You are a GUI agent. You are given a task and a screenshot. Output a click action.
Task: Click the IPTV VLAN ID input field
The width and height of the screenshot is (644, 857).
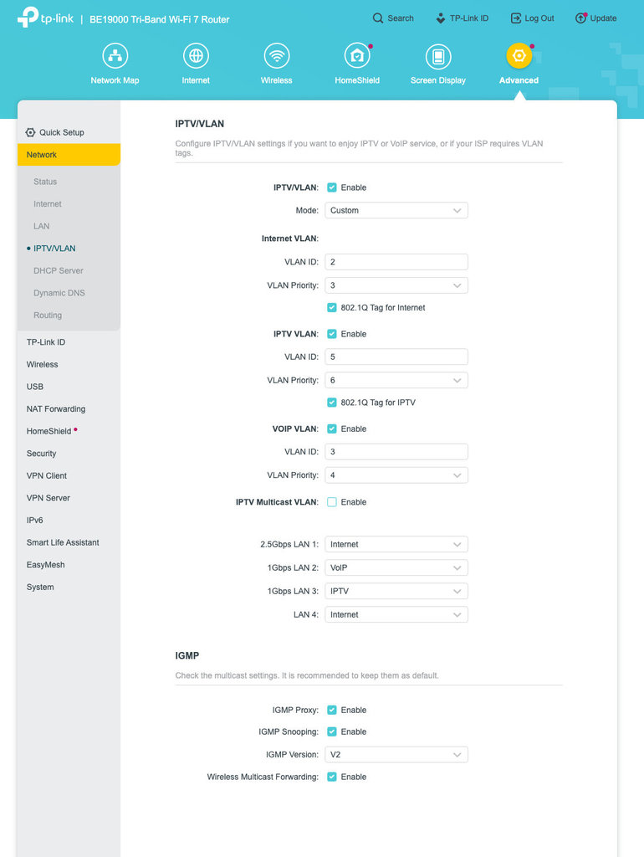tap(396, 357)
